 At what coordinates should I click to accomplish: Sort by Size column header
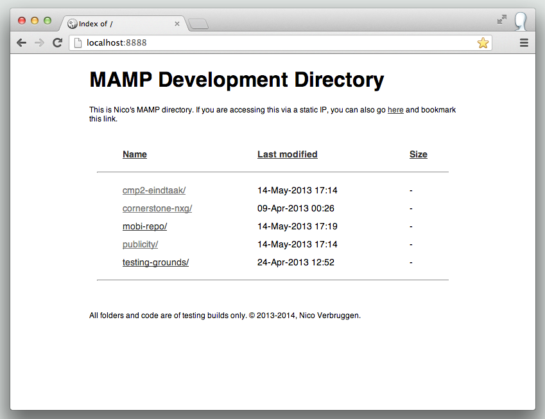[x=418, y=154]
